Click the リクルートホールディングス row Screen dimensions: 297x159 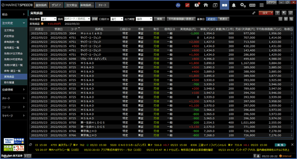[x=160, y=59]
